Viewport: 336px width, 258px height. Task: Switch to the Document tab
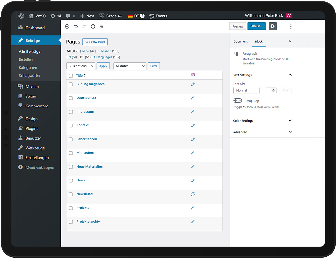pyautogui.click(x=240, y=41)
